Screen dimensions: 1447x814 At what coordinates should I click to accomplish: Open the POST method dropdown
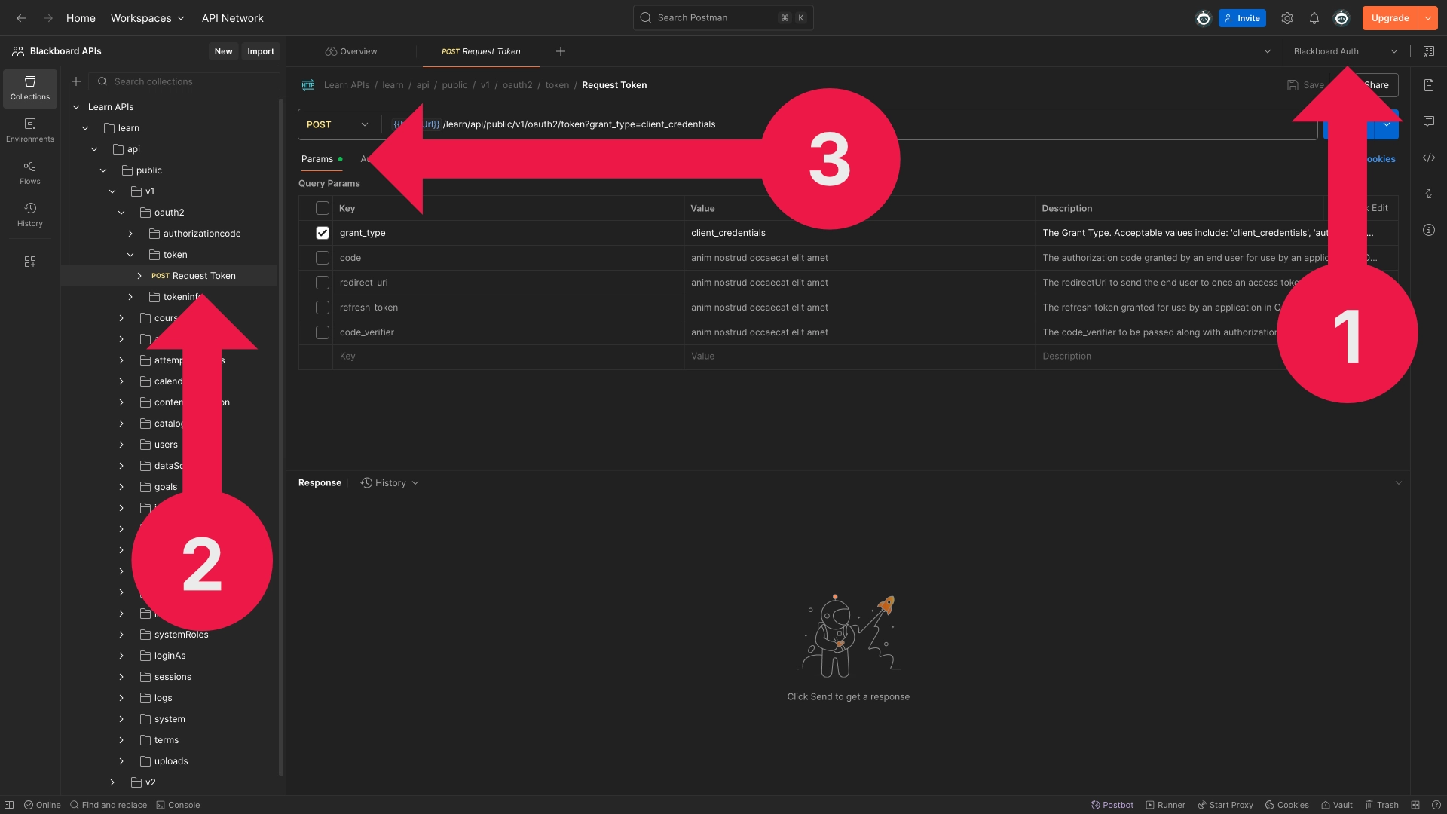[338, 124]
